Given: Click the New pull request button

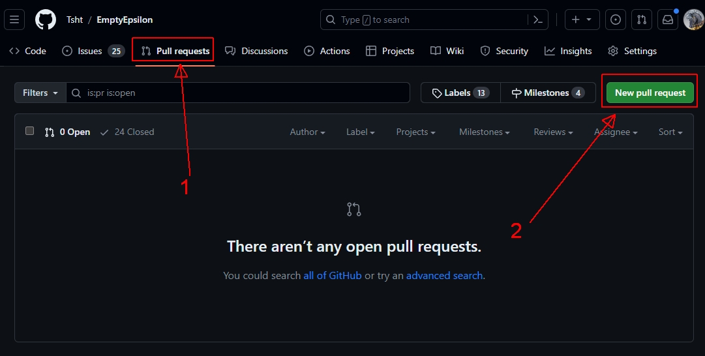Looking at the screenshot, I should [x=650, y=93].
